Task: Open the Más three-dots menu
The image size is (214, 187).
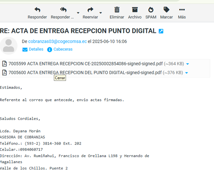Action: [x=182, y=9]
